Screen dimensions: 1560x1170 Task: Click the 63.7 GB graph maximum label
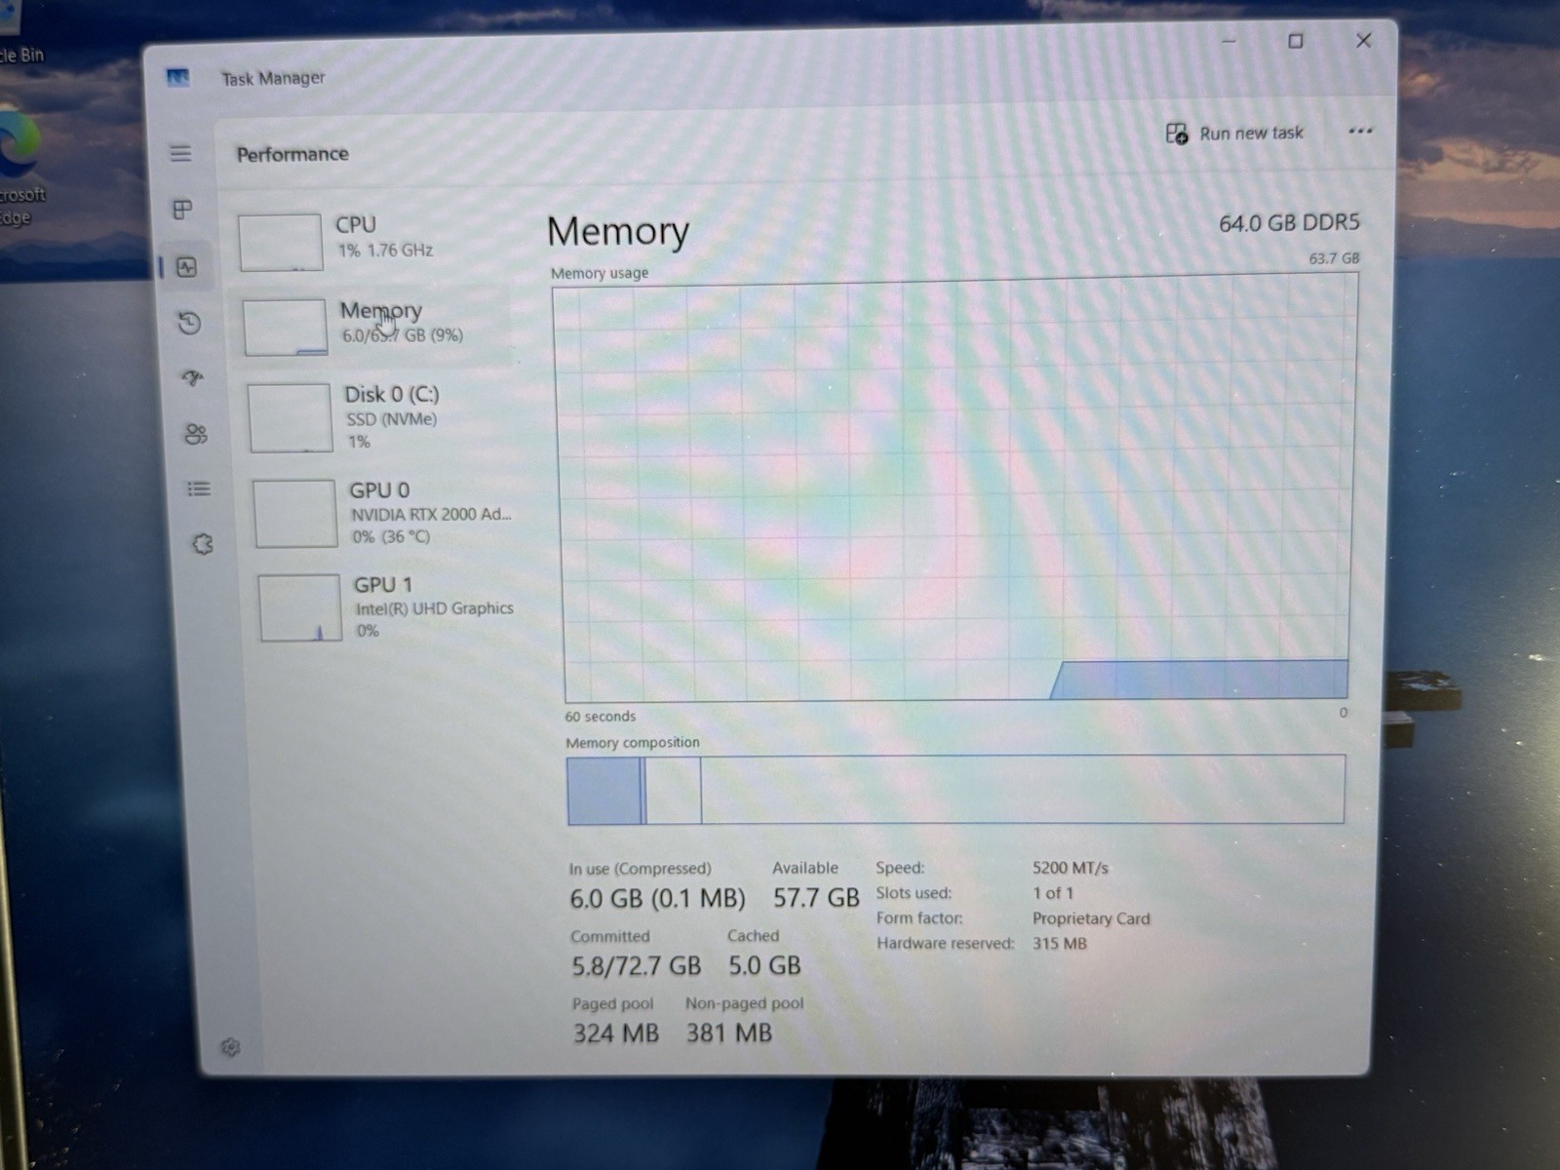(1334, 258)
